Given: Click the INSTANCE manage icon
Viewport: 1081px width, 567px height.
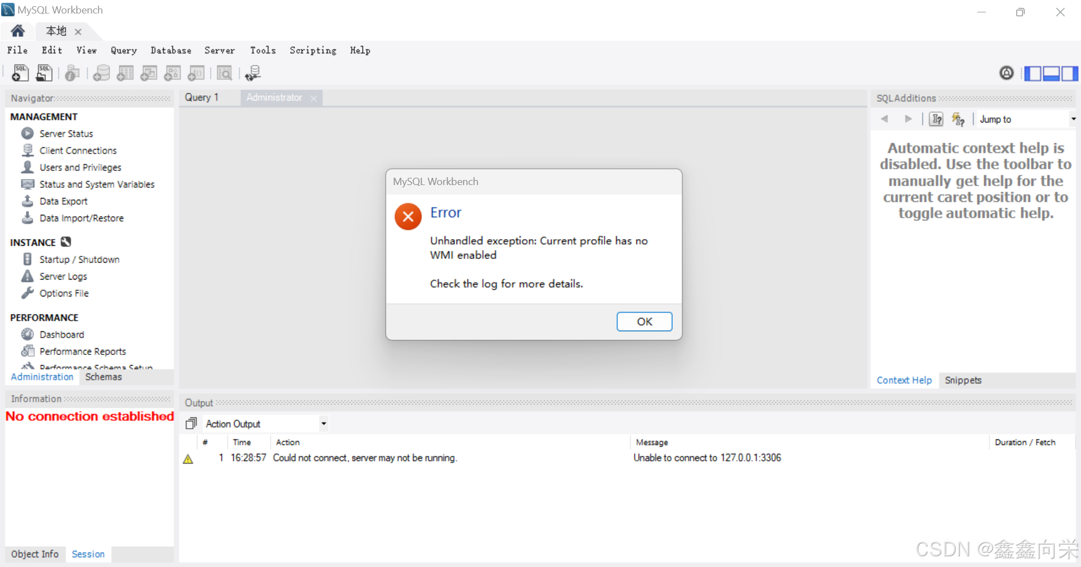Looking at the screenshot, I should [66, 242].
